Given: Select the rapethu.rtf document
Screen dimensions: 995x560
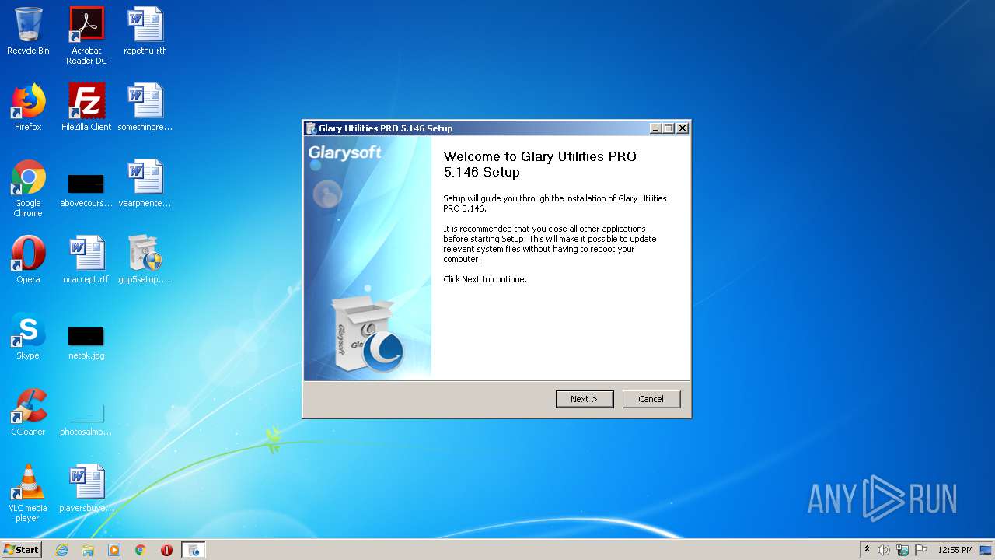Looking at the screenshot, I should coord(145,31).
